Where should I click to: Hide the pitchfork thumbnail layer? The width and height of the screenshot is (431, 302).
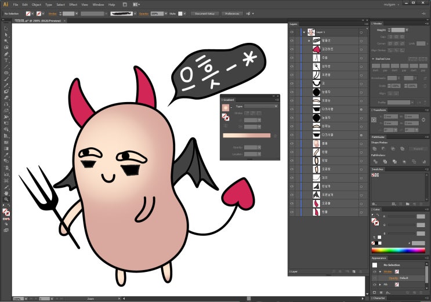pyautogui.click(x=292, y=66)
